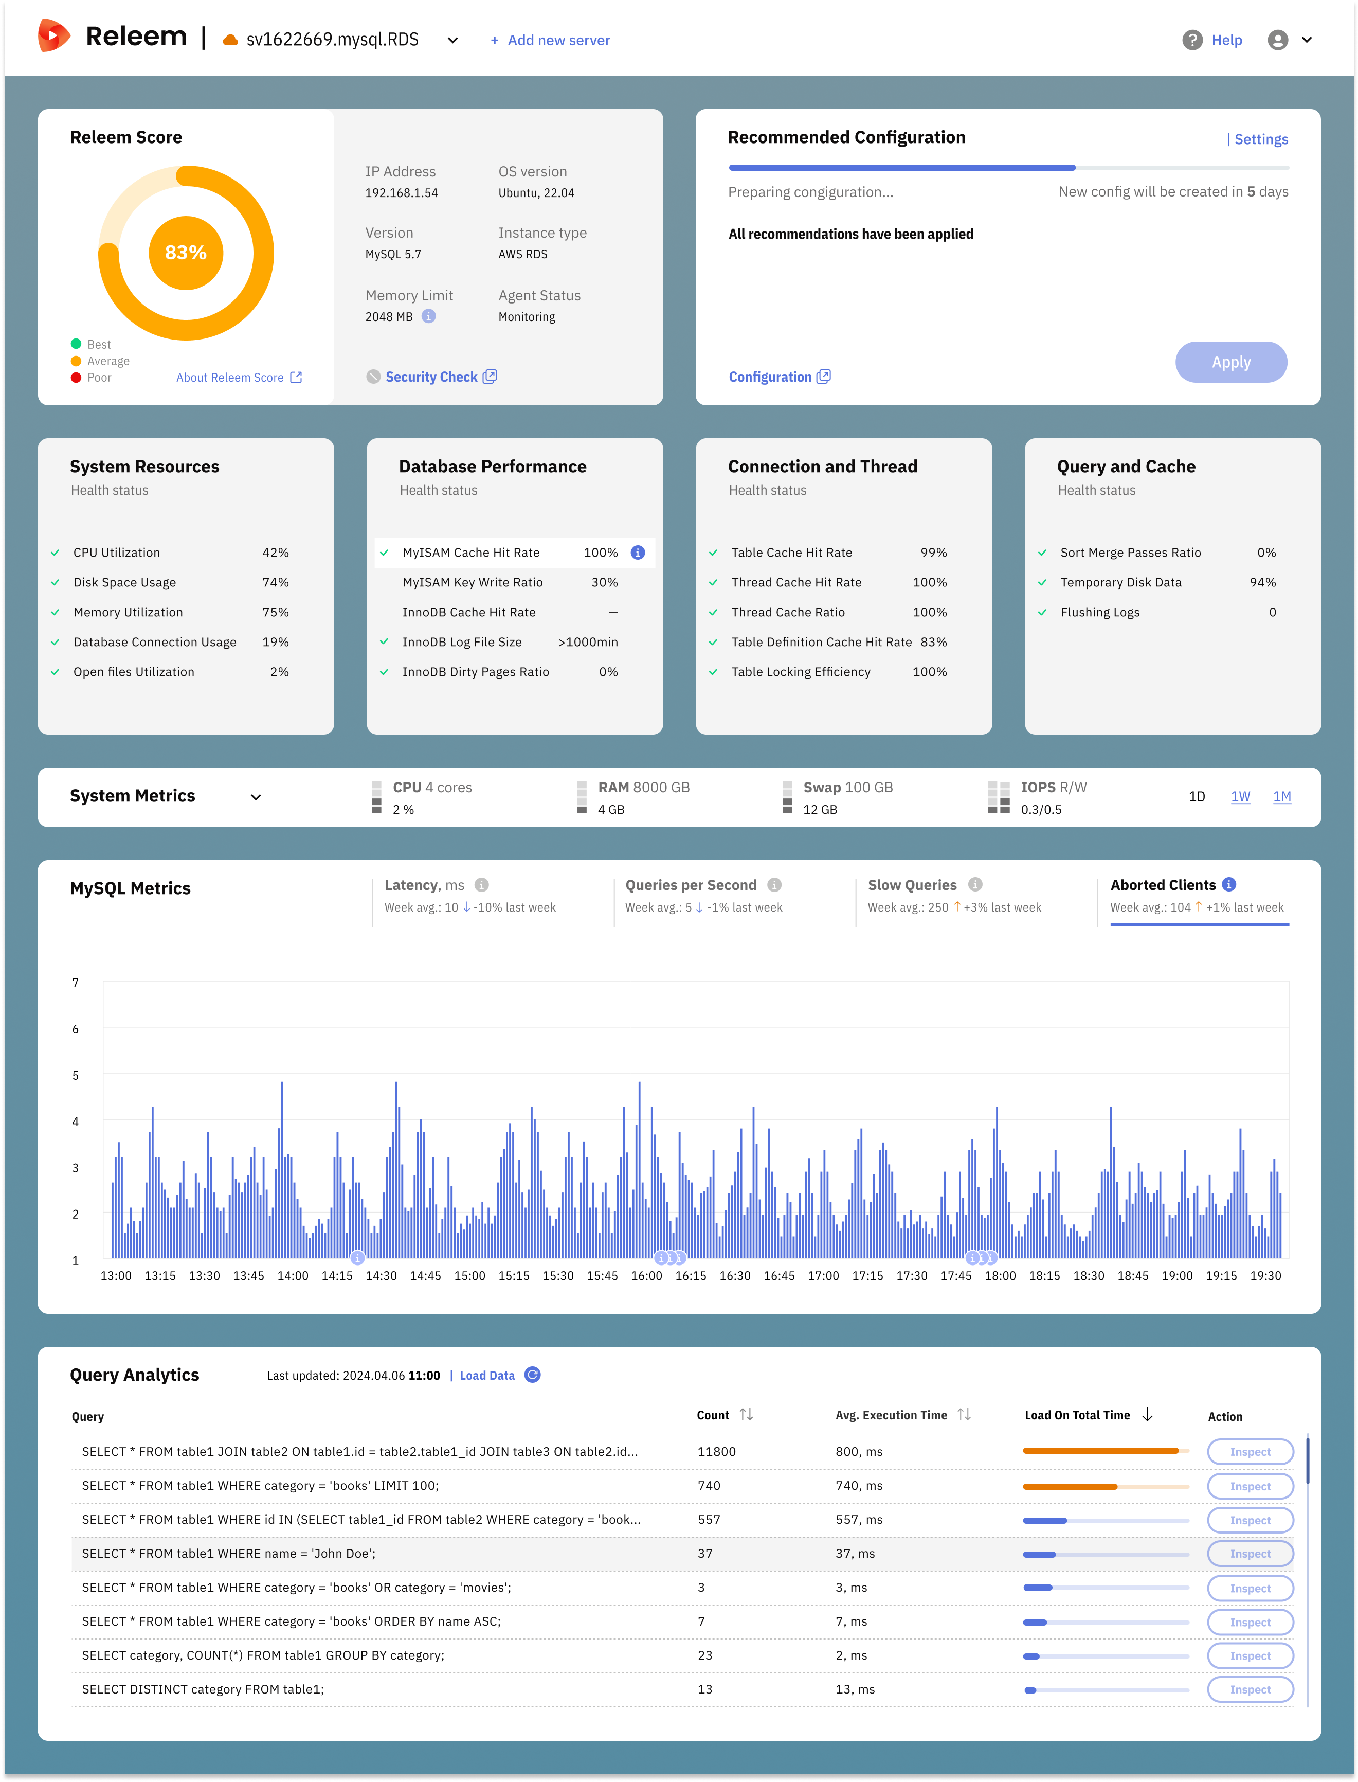Click the user profile icon
The height and width of the screenshot is (1782, 1358).
1277,40
